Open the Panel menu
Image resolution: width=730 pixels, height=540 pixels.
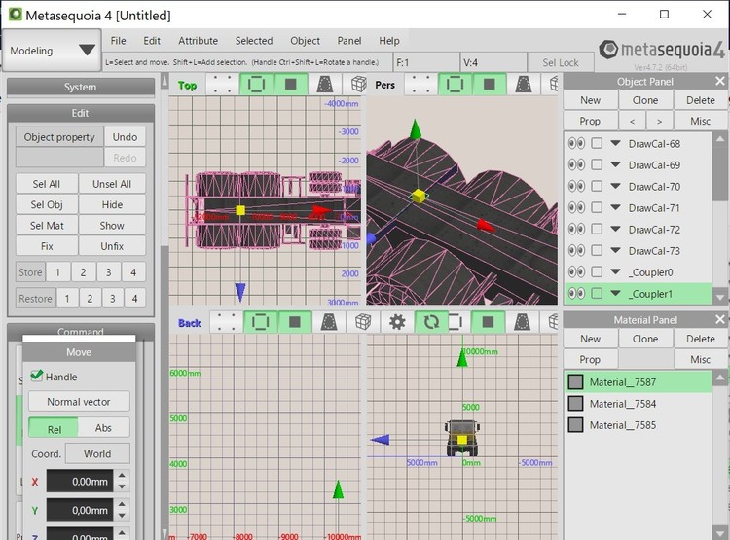pos(349,41)
